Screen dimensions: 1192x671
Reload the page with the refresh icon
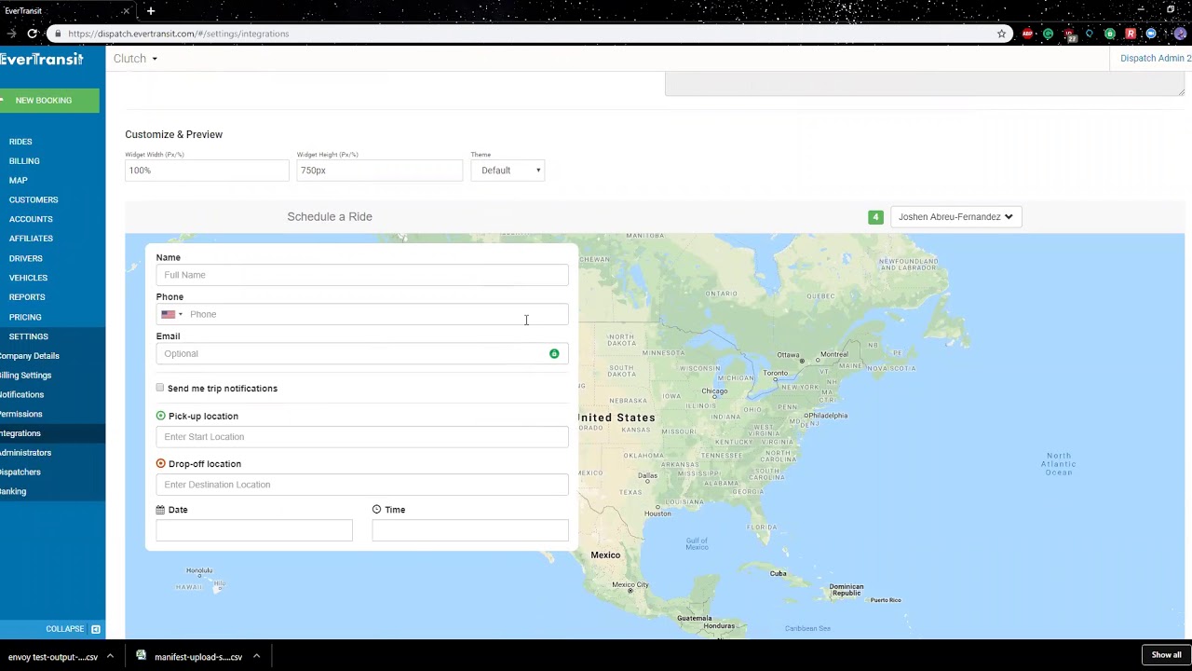(x=33, y=34)
